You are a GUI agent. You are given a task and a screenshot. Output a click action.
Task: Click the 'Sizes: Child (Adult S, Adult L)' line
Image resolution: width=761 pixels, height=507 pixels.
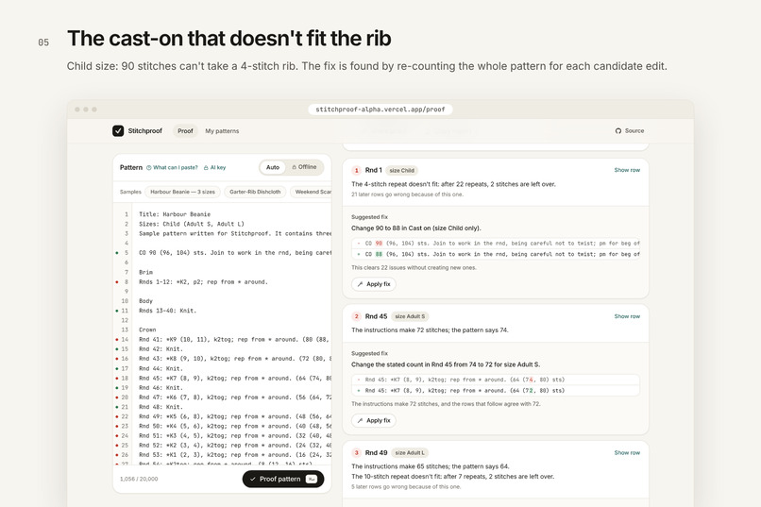[x=192, y=224]
